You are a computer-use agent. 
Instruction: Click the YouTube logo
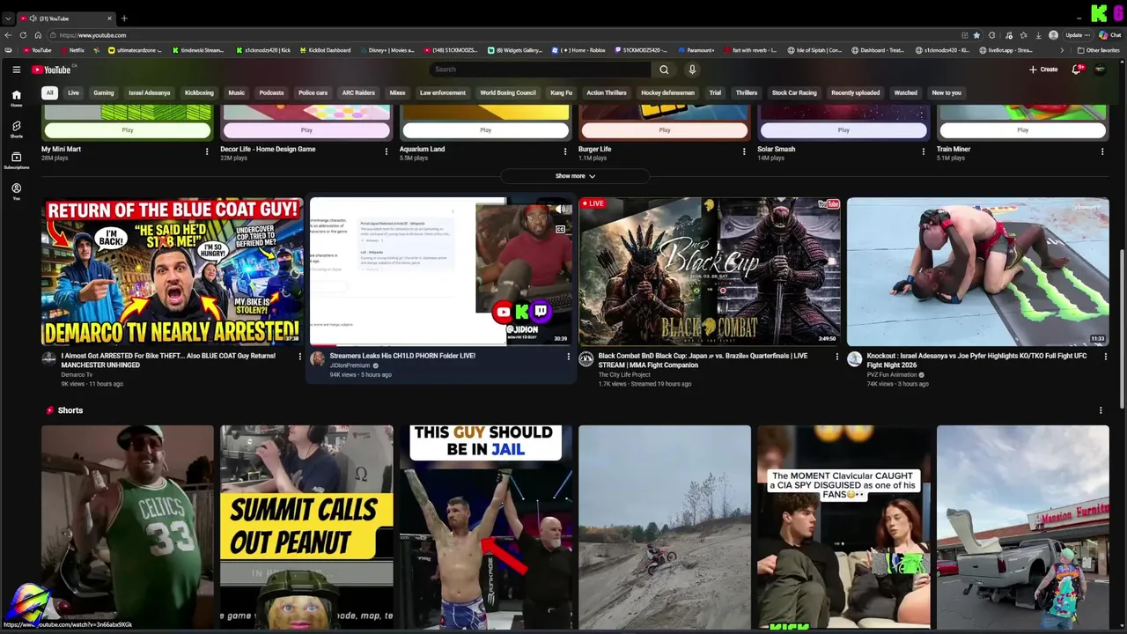51,70
